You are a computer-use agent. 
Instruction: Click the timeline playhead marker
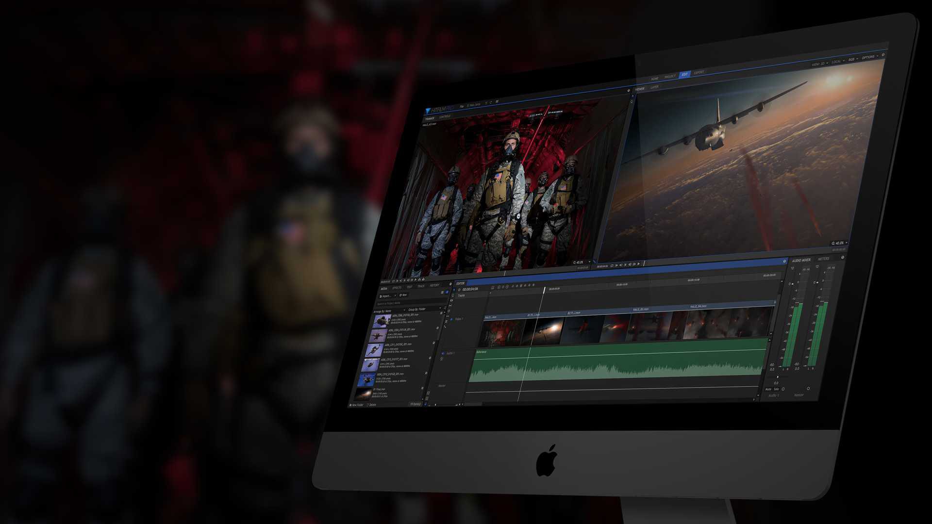coord(544,290)
